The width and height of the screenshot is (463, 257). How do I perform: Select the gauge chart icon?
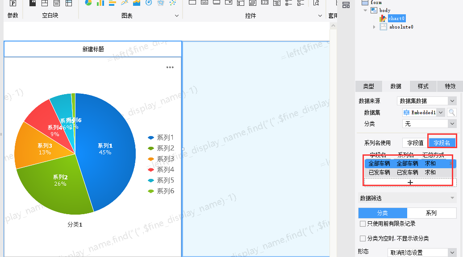[x=149, y=3]
